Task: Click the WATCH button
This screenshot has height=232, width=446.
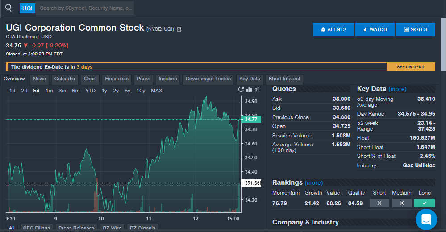Action: click(375, 29)
